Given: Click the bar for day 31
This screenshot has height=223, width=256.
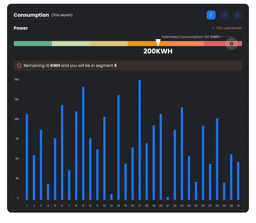Looking at the screenshot, I should [238, 180].
